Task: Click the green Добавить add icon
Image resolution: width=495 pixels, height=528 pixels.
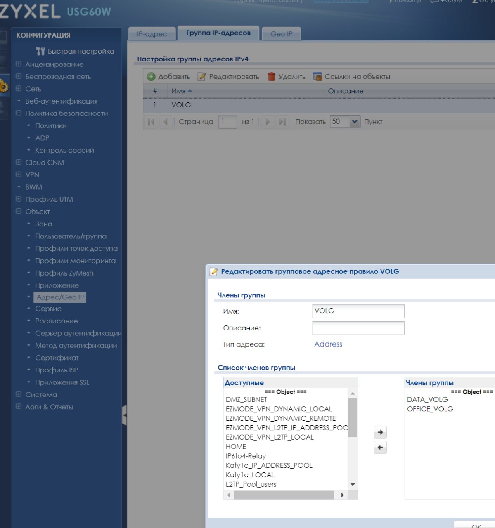Action: tap(151, 76)
